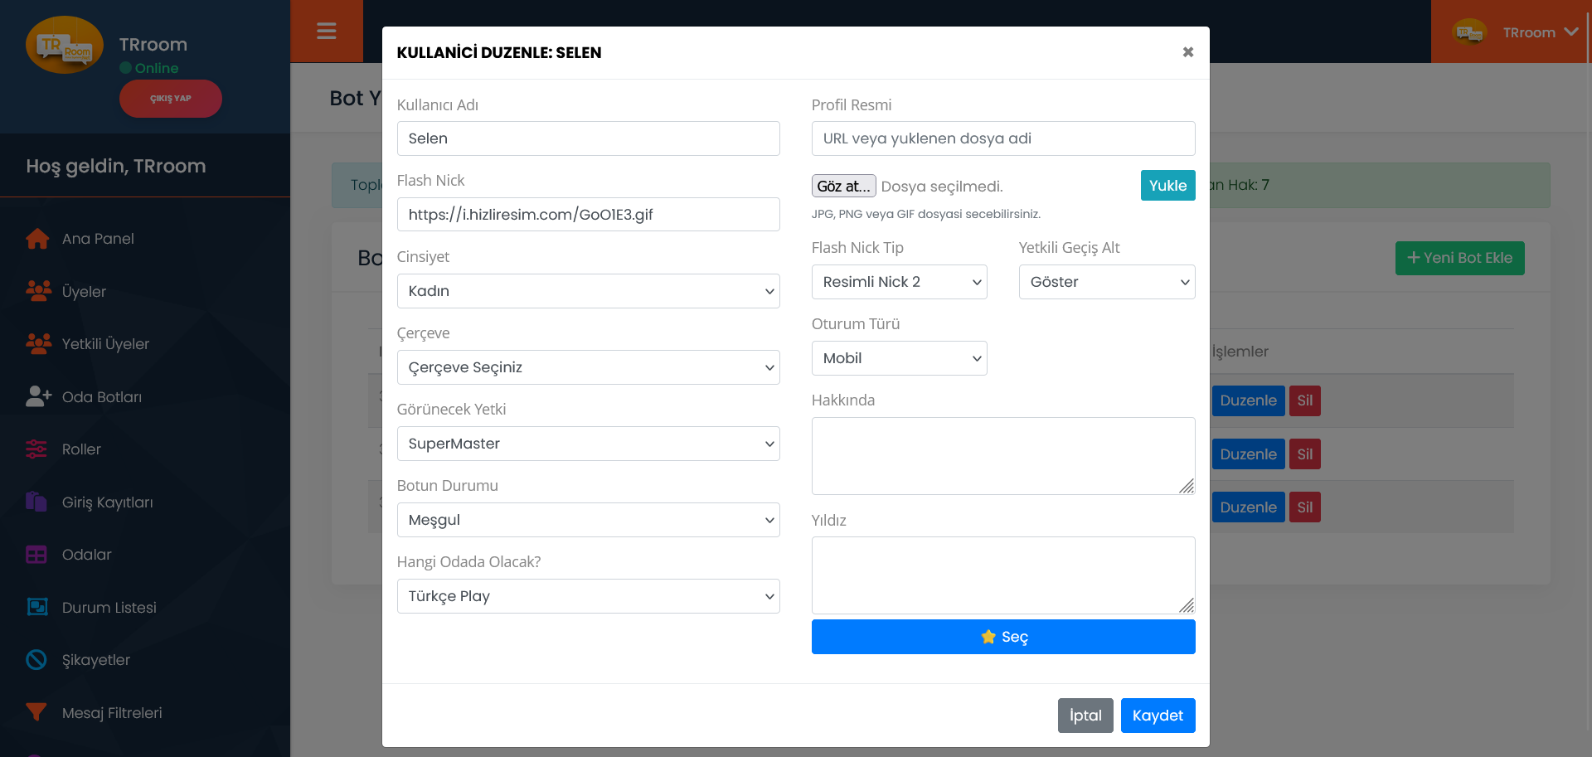Click the Şikayetler ban icon
The image size is (1592, 757).
coord(36,660)
